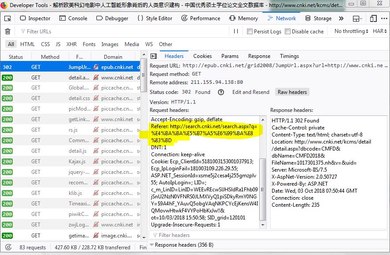Open the Inspector tab

click(35, 18)
